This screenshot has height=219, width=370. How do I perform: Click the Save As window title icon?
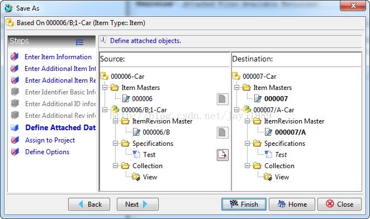[9, 8]
